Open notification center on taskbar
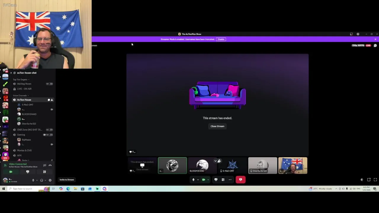 click(375, 189)
